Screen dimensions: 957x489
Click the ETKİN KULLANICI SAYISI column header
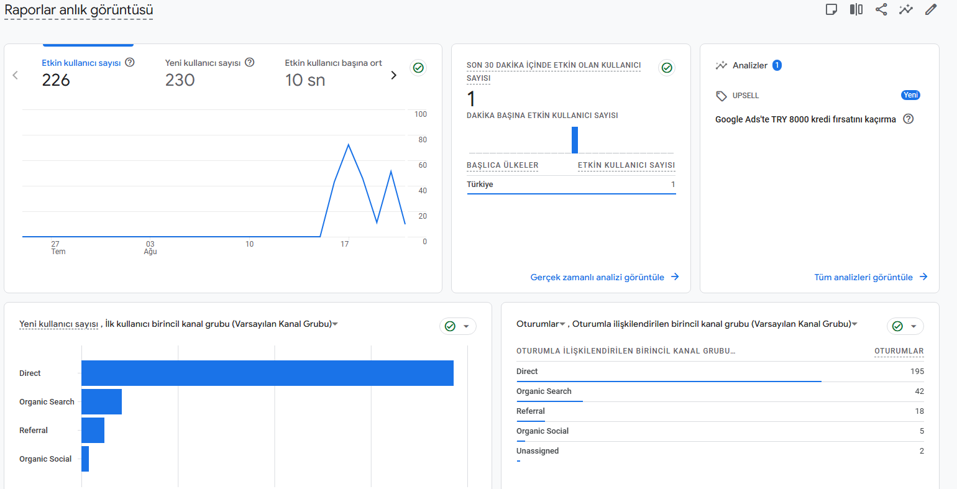point(626,165)
